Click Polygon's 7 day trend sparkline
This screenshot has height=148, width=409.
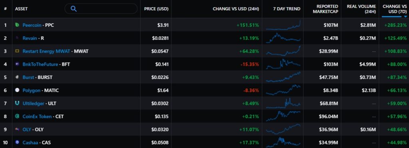click(x=283, y=90)
